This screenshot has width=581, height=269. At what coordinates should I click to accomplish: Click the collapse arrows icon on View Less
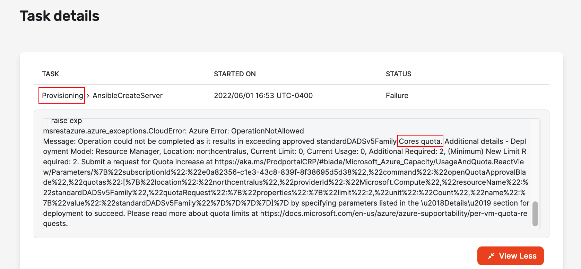[491, 255]
